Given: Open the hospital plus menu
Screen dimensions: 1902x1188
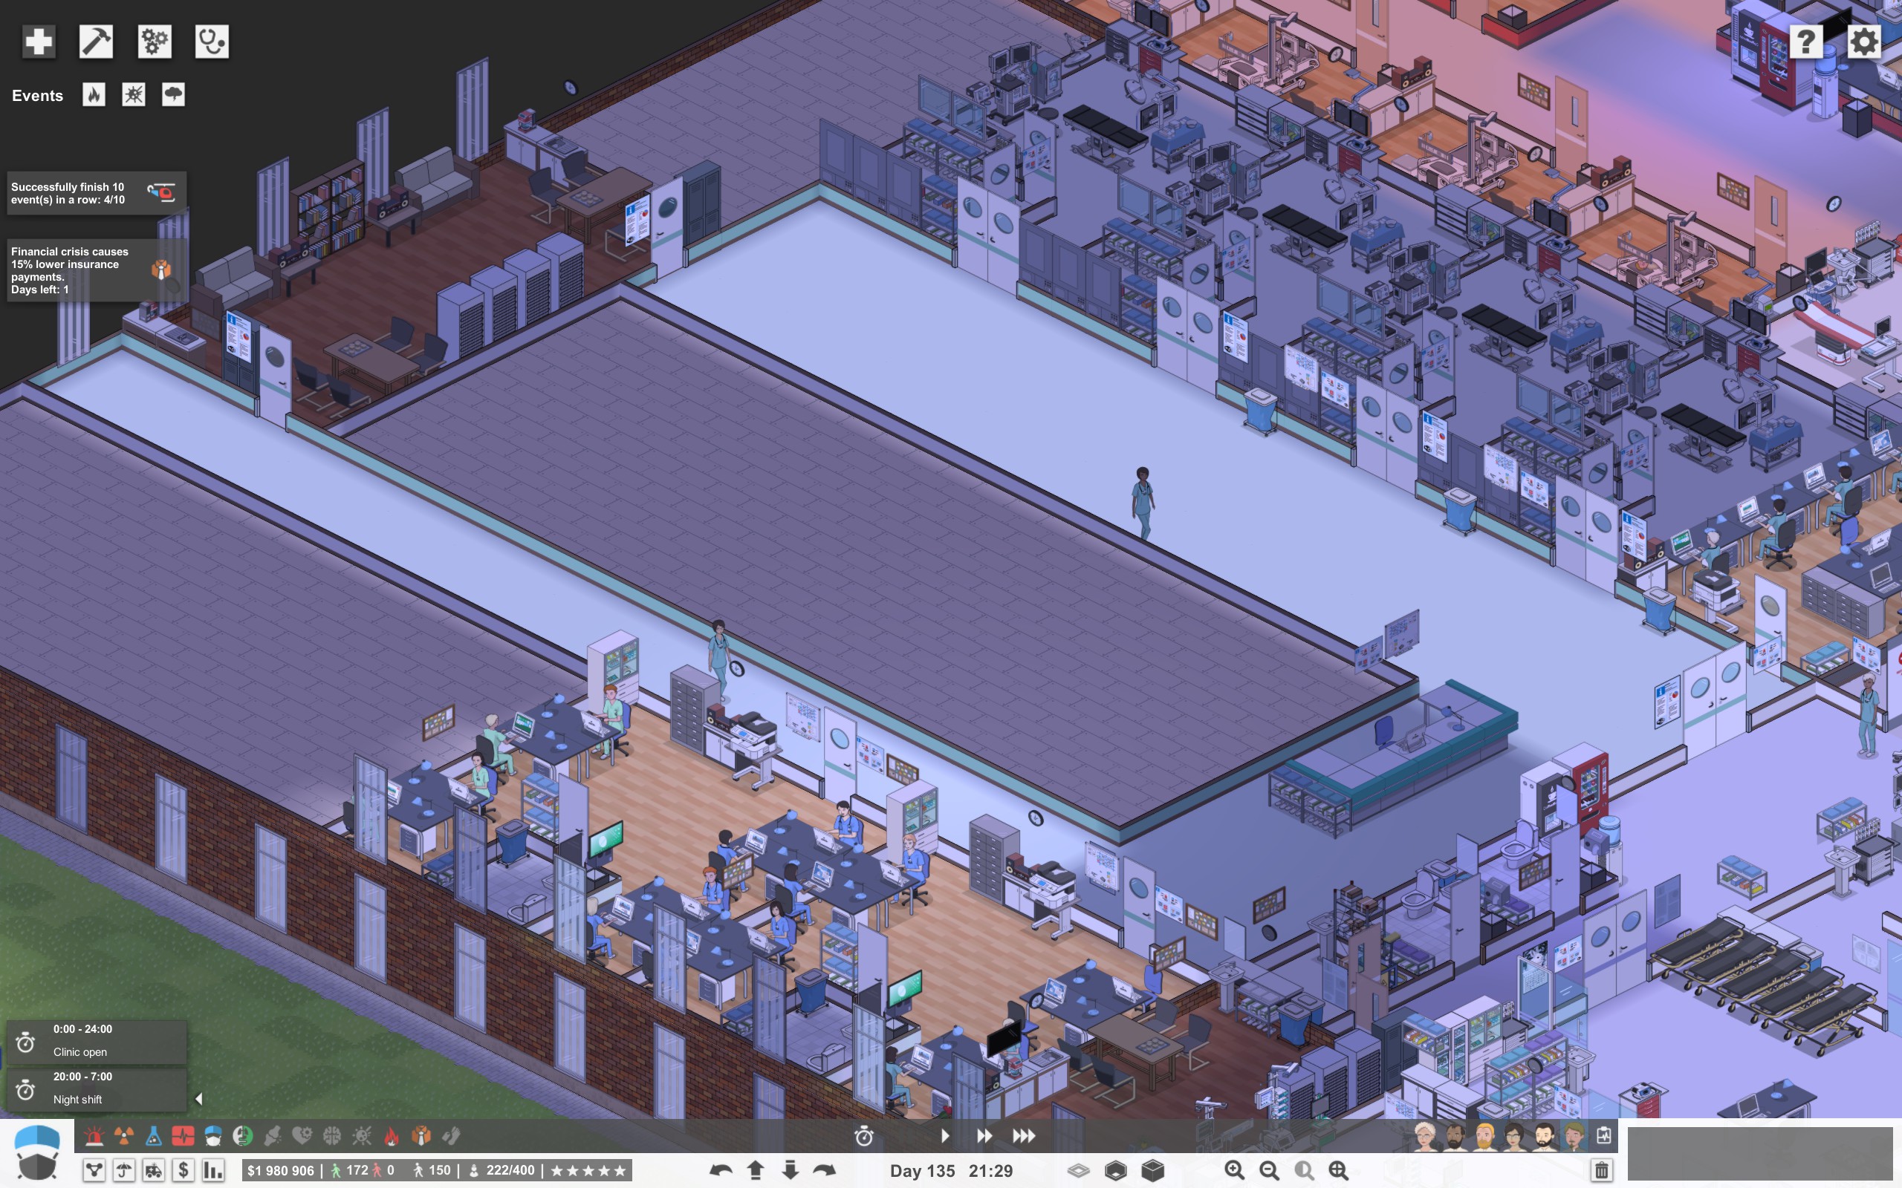Looking at the screenshot, I should 39,42.
